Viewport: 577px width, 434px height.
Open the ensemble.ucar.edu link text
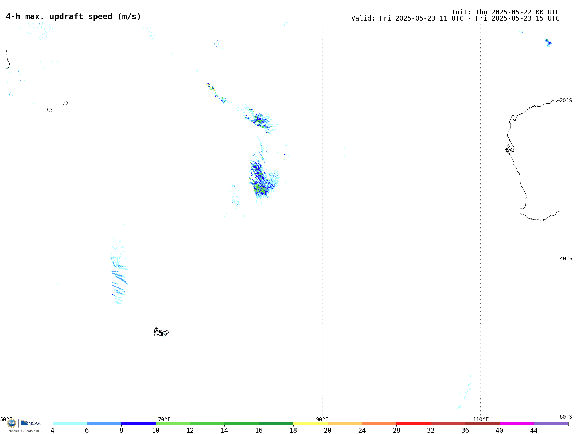(24, 431)
